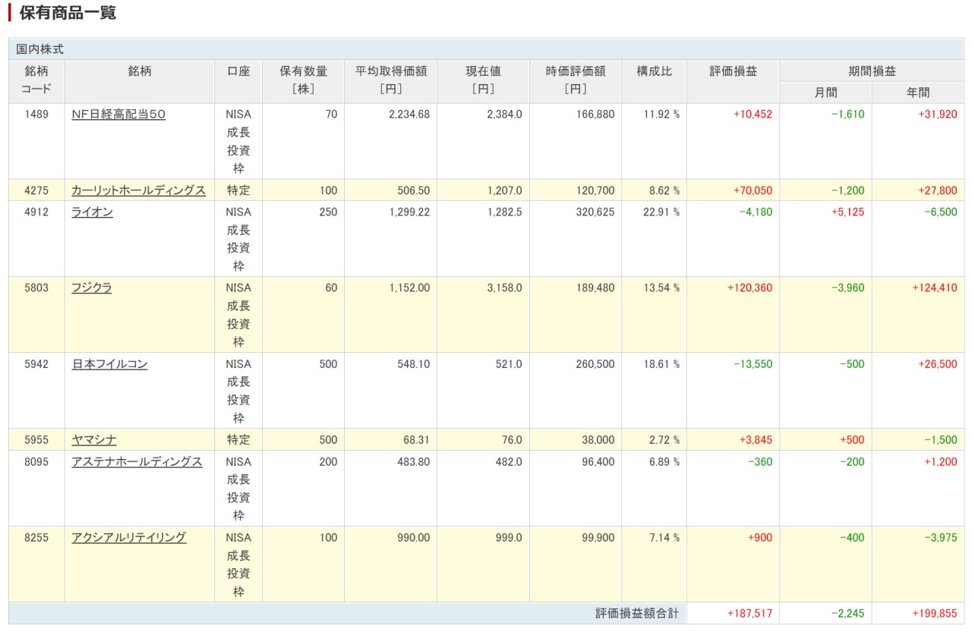Select the 評価損益 column header
972x632 pixels.
click(733, 71)
